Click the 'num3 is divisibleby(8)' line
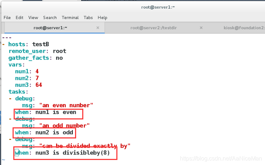The width and height of the screenshot is (265, 165). tap(62, 153)
